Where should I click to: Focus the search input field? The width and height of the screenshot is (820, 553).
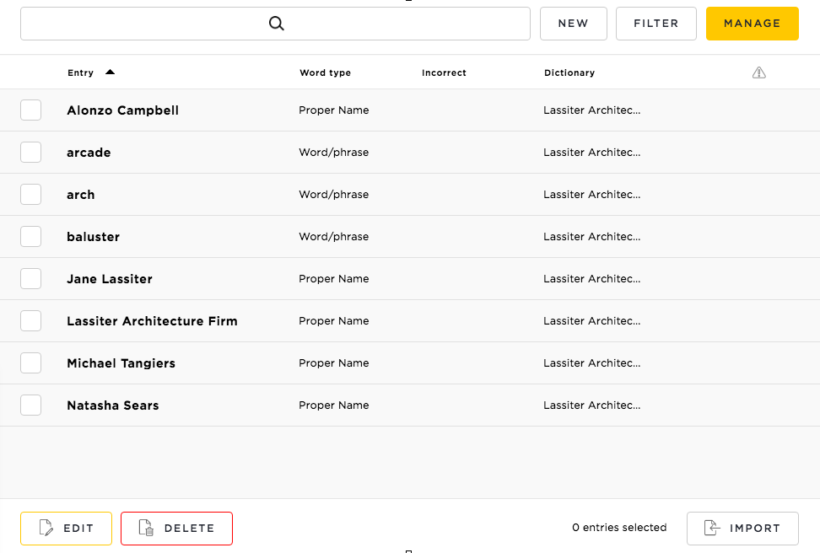tap(275, 24)
